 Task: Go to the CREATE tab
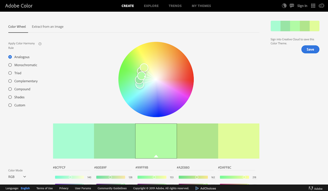click(x=128, y=6)
